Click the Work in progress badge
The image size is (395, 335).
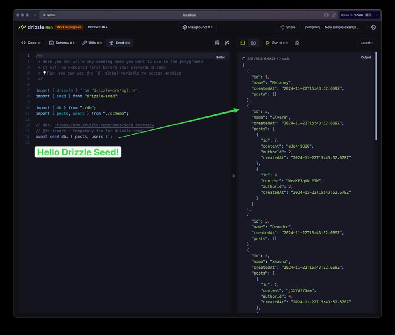(69, 27)
